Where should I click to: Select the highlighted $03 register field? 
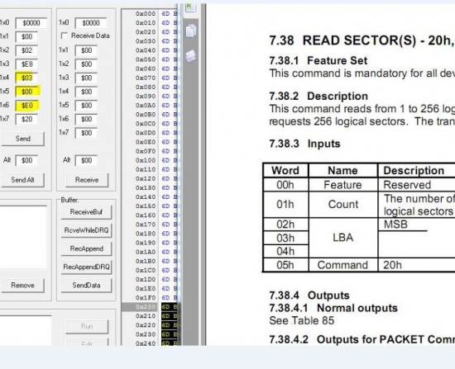(x=27, y=78)
